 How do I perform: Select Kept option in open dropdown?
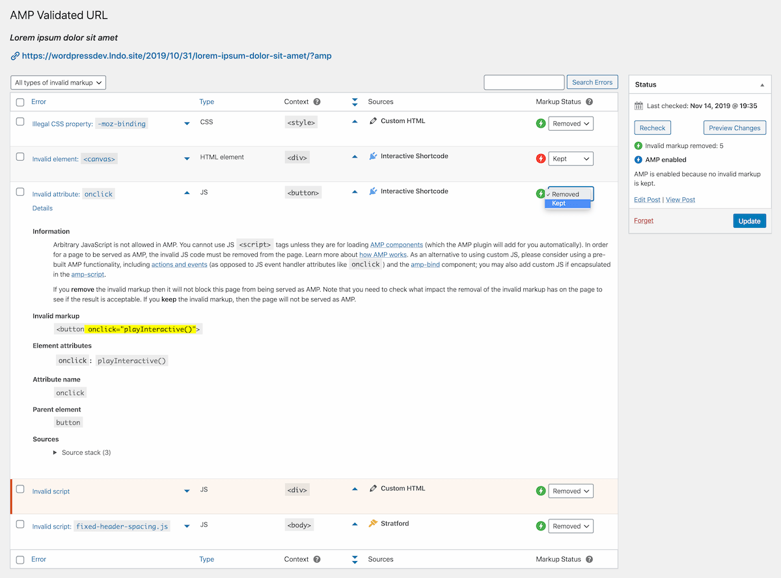click(568, 203)
